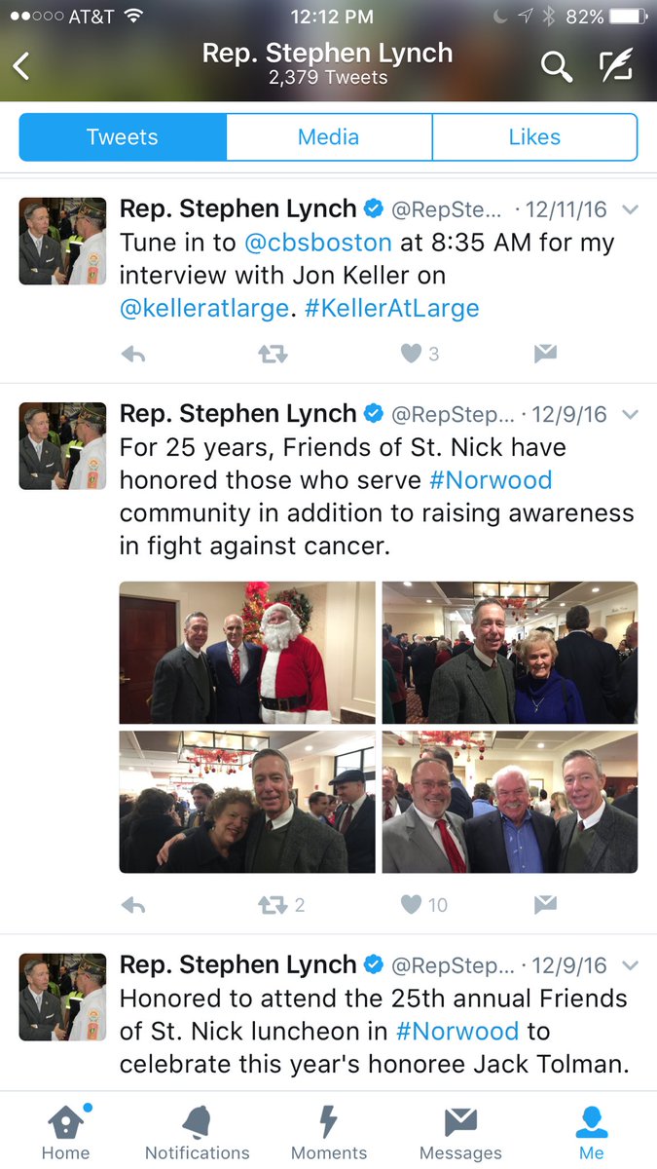Expand options chevron on 12/11/16 tweet
The height and width of the screenshot is (1169, 657).
(x=630, y=210)
